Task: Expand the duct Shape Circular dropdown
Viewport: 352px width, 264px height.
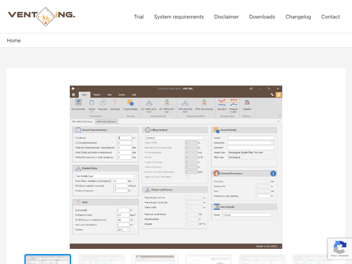Action: [x=247, y=215]
